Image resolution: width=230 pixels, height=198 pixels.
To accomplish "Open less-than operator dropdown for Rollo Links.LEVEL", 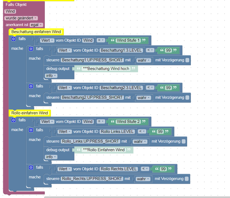I will pyautogui.click(x=142, y=131).
